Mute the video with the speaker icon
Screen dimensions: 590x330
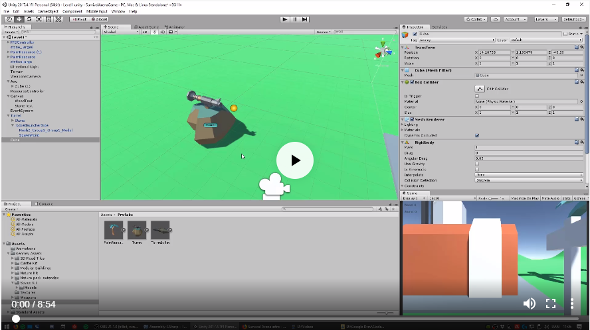coord(530,303)
